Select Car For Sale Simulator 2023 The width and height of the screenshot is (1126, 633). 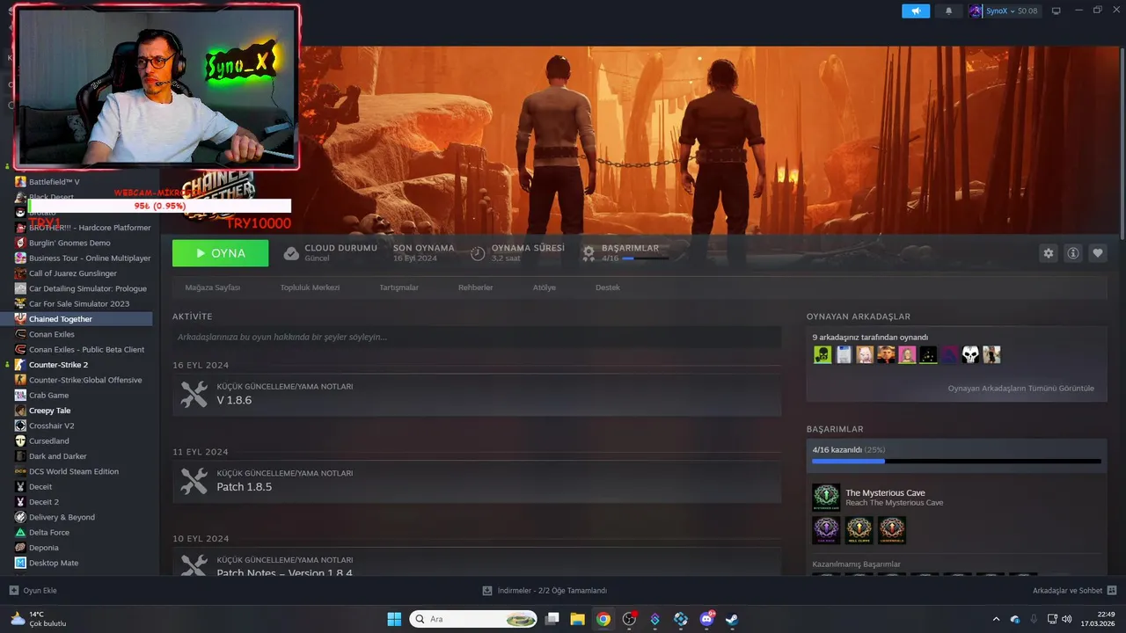tap(79, 304)
